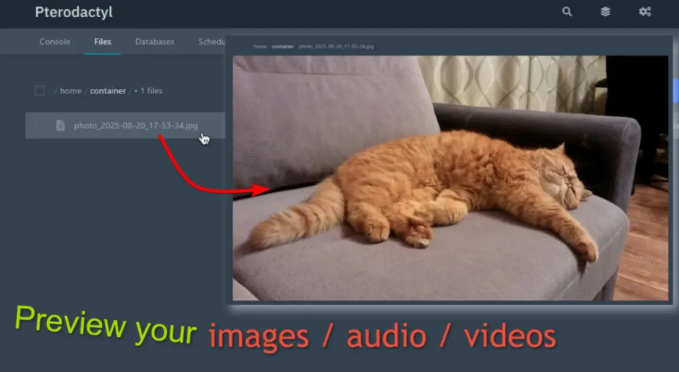Click the stacked servers icon in header

pyautogui.click(x=605, y=12)
